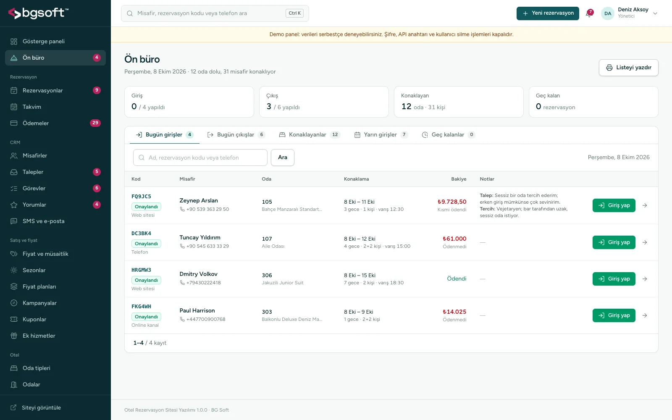Viewport: 672px width, 420px height.
Task: Focus the global guest search field
Action: [215, 13]
